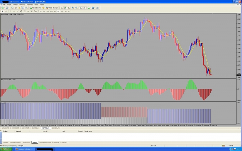
Task: Switch chart to candlesticks icon
Action: click(x=65, y=8)
